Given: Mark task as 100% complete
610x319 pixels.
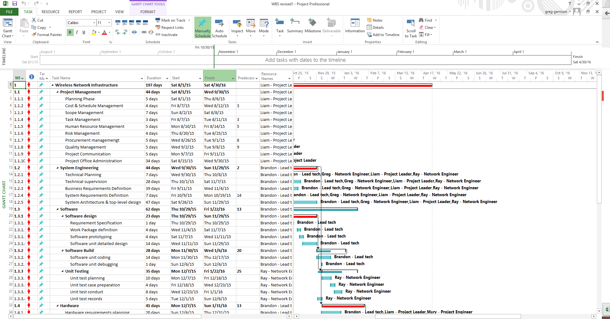Looking at the screenshot, I should pyautogui.click(x=145, y=23).
